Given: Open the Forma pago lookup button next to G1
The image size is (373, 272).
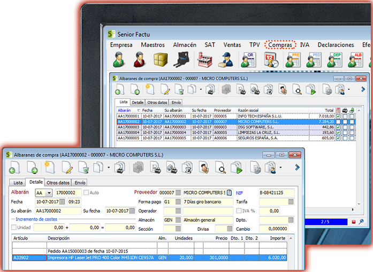Looking at the screenshot, I should click(x=178, y=201).
